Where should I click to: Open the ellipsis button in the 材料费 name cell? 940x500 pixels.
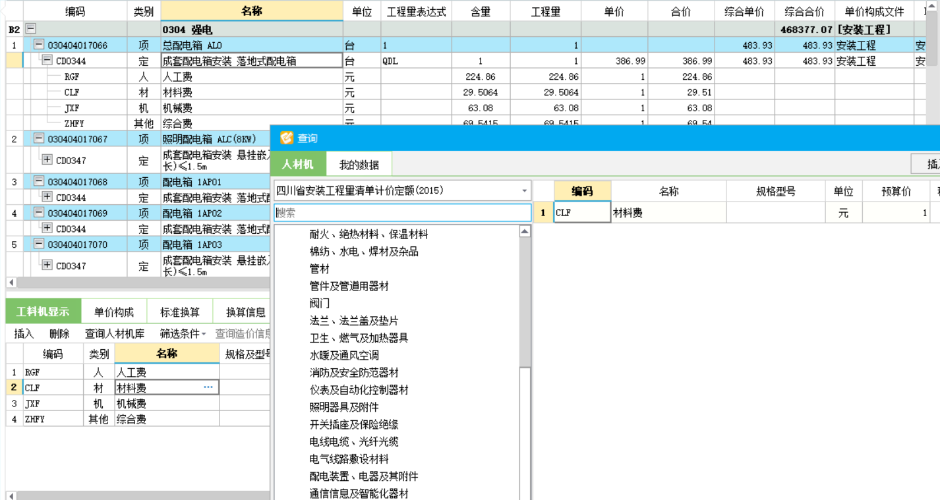pos(208,387)
